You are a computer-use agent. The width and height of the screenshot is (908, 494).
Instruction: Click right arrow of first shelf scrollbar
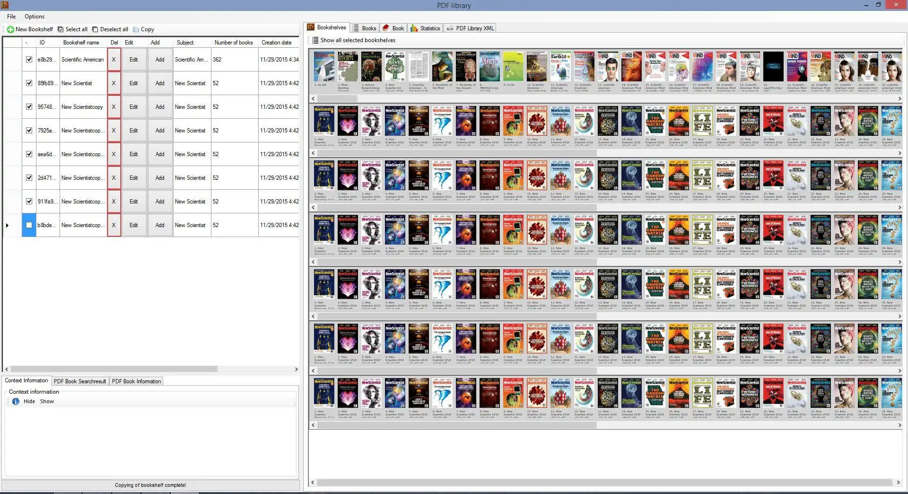899,99
